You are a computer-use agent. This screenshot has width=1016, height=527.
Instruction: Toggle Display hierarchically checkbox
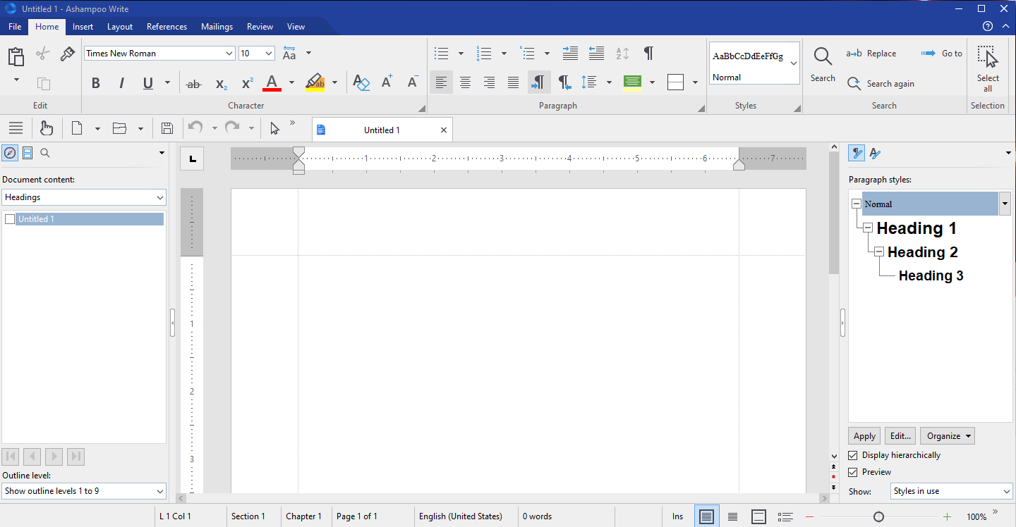pos(853,455)
